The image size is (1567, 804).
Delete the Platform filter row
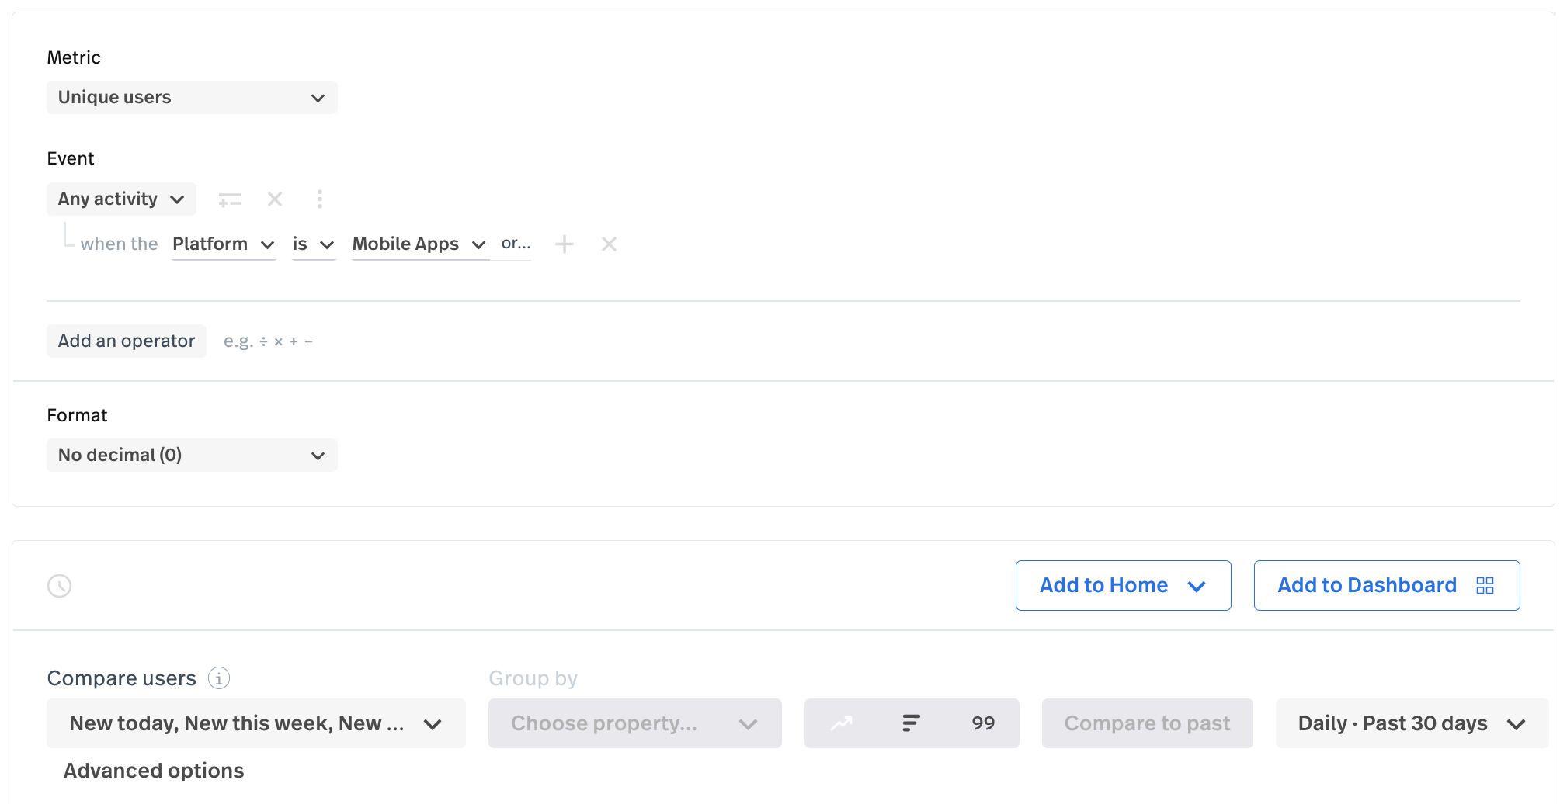click(x=609, y=244)
